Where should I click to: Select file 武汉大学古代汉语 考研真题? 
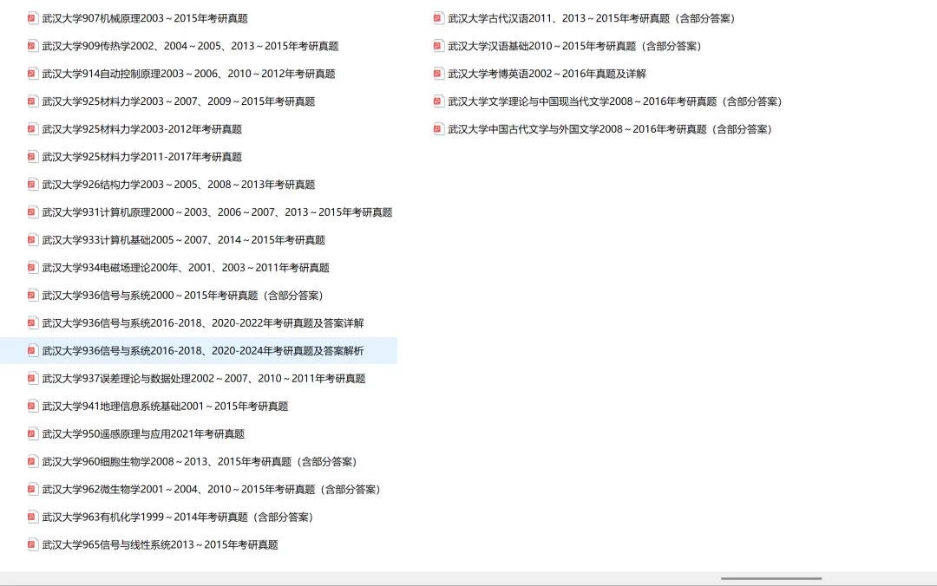pos(592,18)
